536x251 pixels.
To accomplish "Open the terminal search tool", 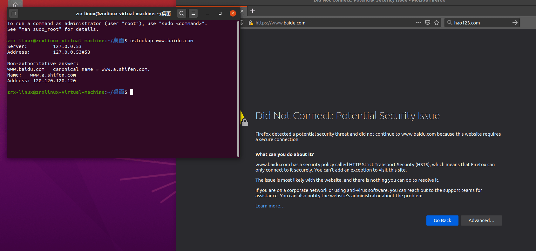I will pyautogui.click(x=182, y=13).
